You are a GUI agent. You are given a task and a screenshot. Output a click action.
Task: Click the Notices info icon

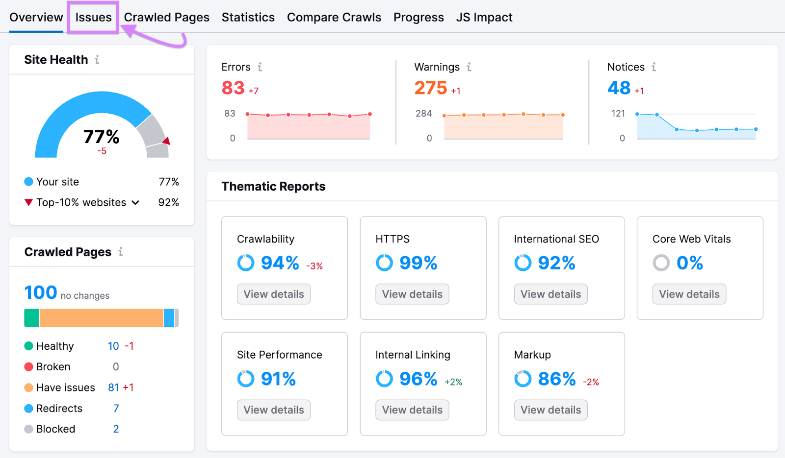click(x=654, y=67)
